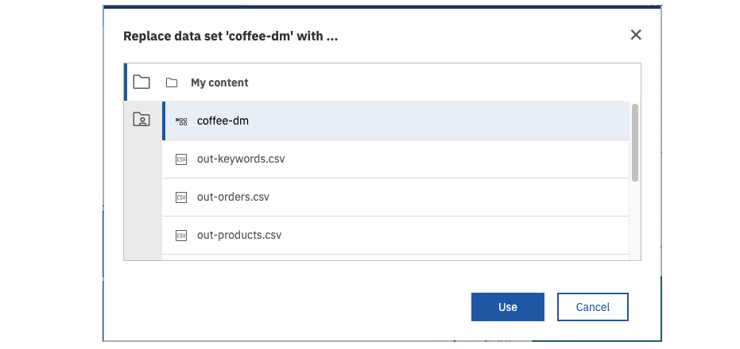
Task: Click the partially visible row below out-products.csv
Action: tap(393, 257)
